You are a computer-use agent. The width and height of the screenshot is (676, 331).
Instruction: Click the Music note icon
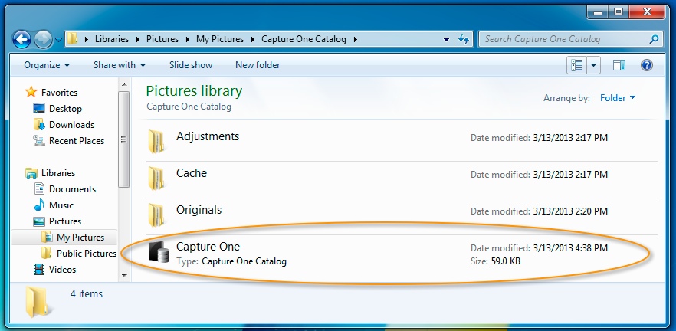click(x=39, y=205)
